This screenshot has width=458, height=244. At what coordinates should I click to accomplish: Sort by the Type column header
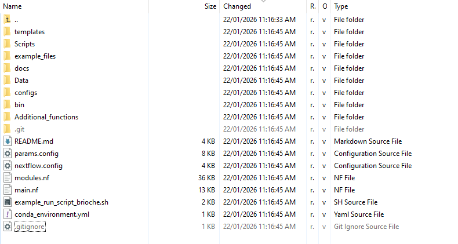pos(341,6)
